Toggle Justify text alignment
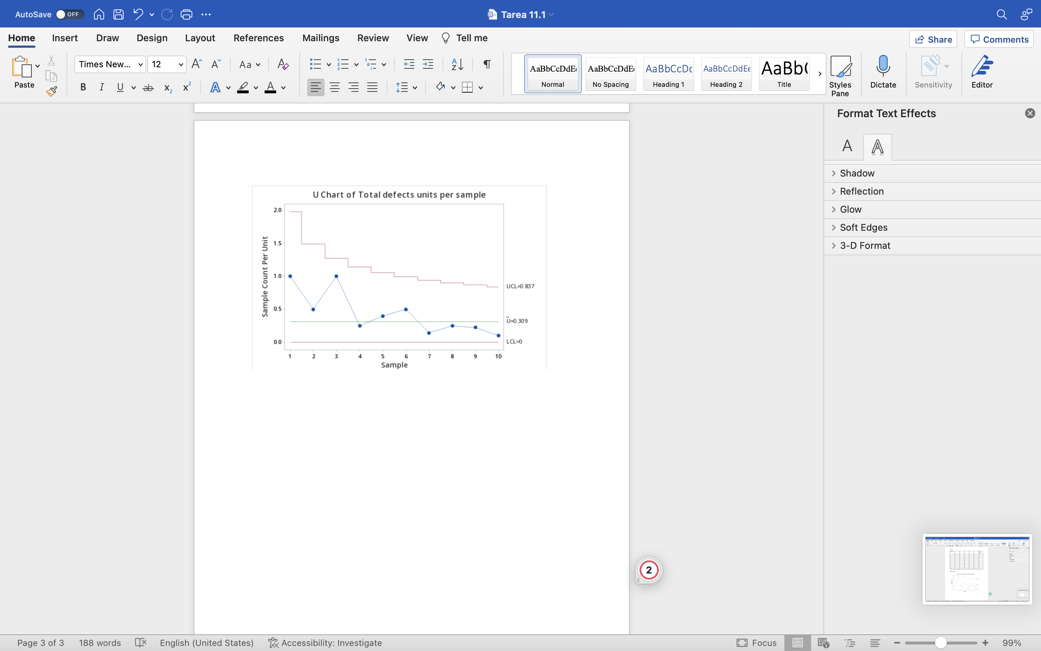 (x=372, y=88)
